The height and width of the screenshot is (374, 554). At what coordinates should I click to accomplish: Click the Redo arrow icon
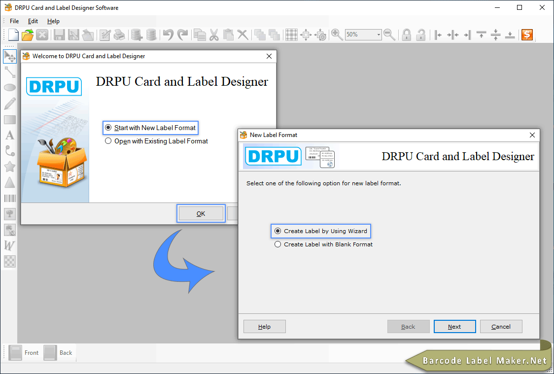[183, 34]
